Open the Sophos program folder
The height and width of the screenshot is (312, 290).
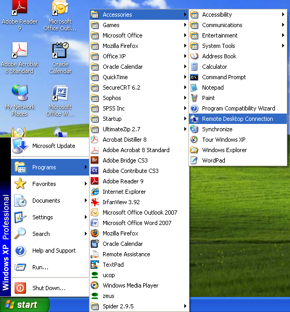pos(139,98)
